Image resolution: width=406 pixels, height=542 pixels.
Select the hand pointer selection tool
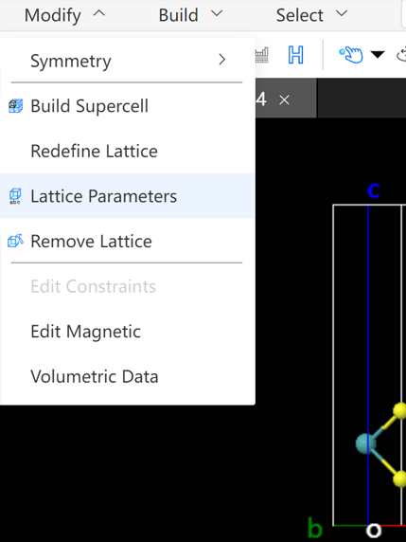pos(351,55)
